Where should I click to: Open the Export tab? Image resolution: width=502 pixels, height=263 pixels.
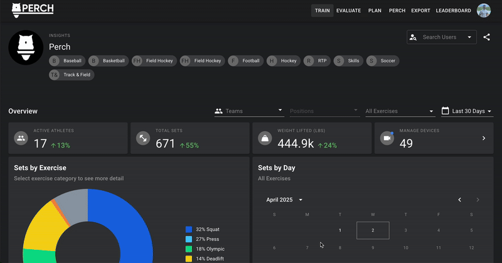[420, 11]
